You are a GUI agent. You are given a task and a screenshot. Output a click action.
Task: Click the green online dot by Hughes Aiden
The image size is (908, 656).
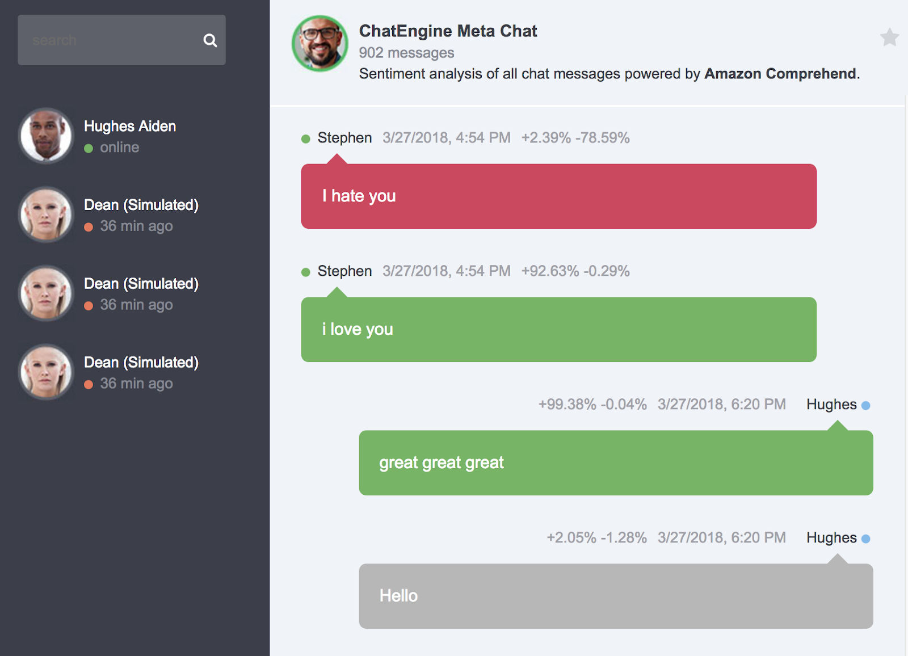(x=89, y=149)
